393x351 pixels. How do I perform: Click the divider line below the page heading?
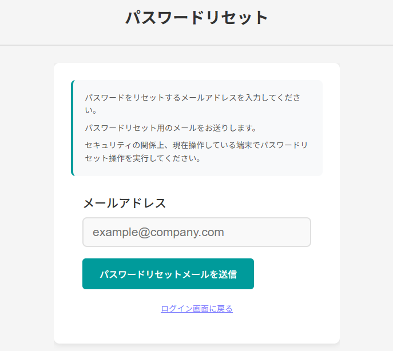pos(196,45)
